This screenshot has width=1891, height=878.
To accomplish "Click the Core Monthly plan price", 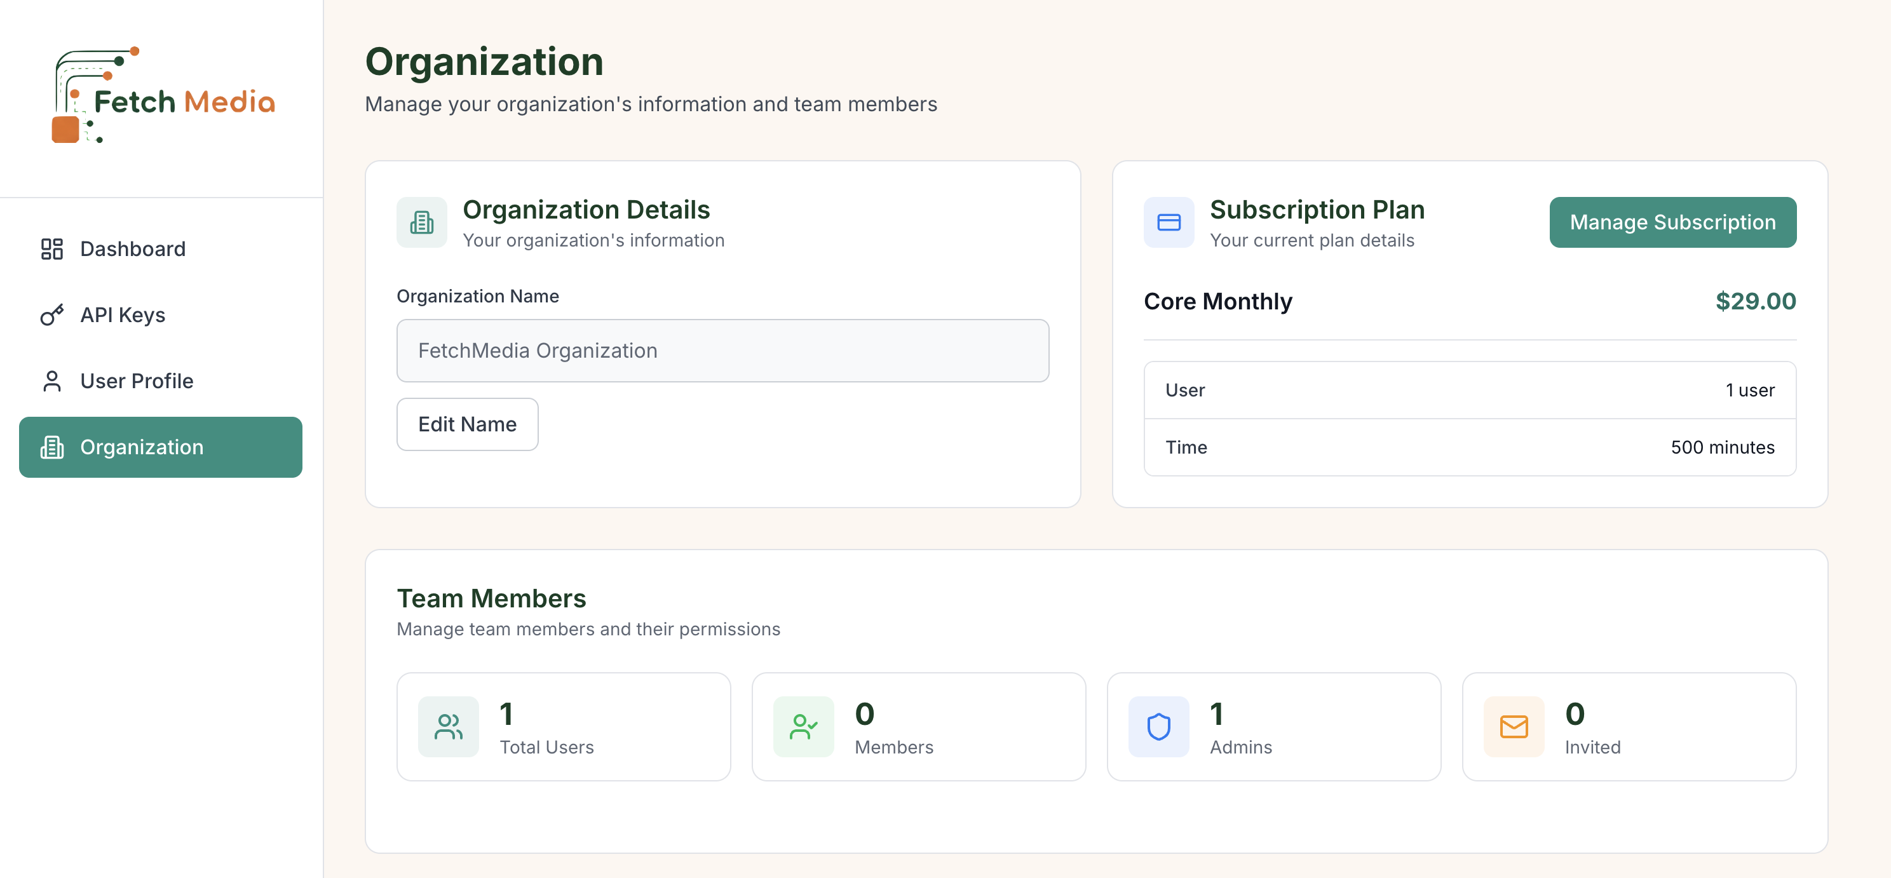I will (x=1756, y=301).
